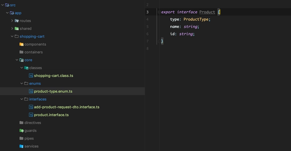291x151 pixels.
Task: Fold the interface block at line 3
Action: (x=159, y=12)
